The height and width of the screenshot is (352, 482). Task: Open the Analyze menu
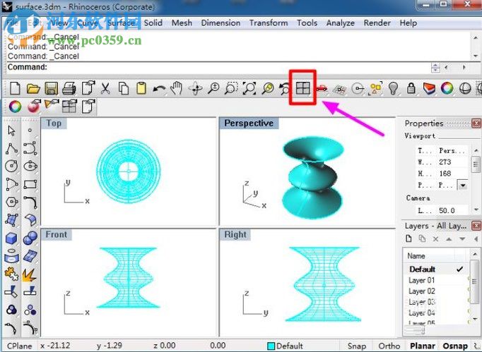click(340, 23)
